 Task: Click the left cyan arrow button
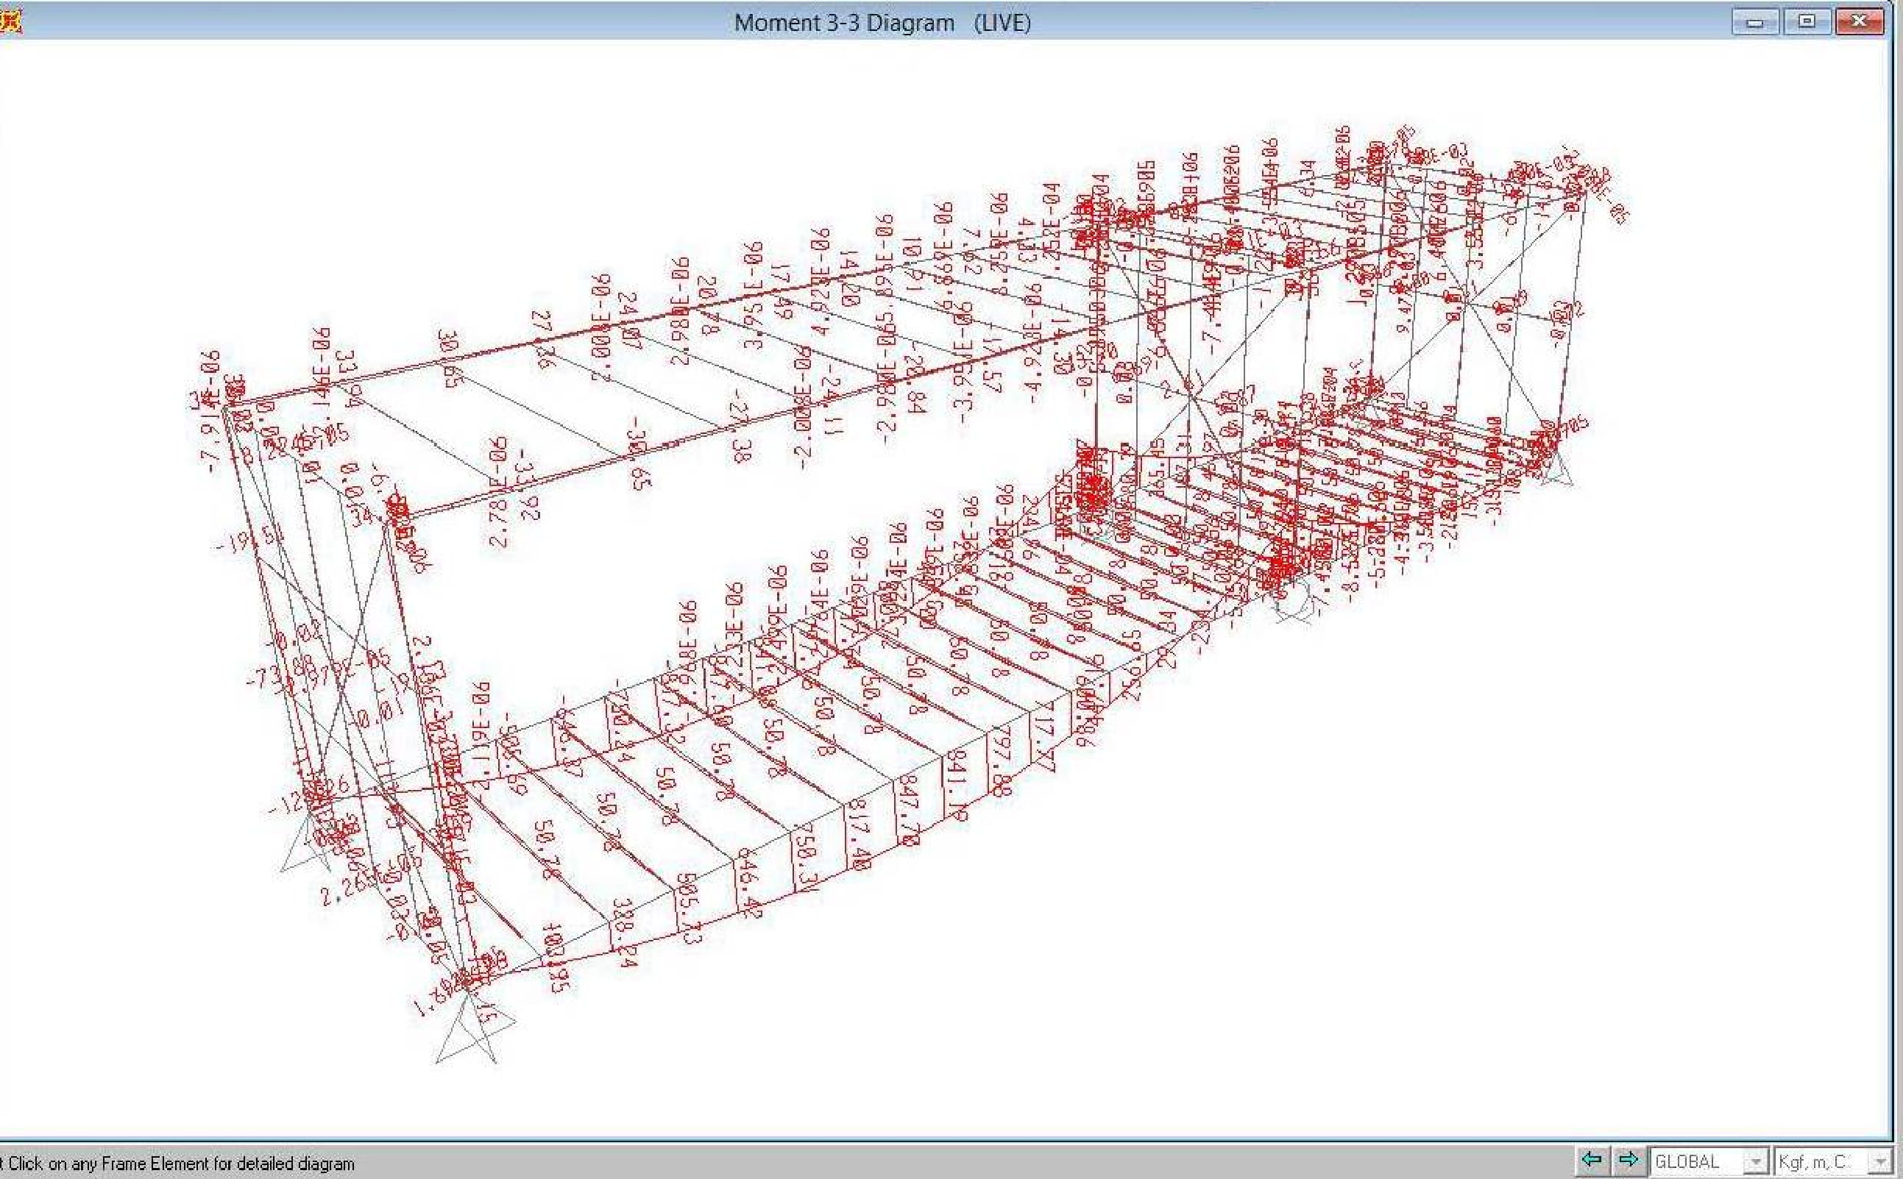coord(1592,1159)
